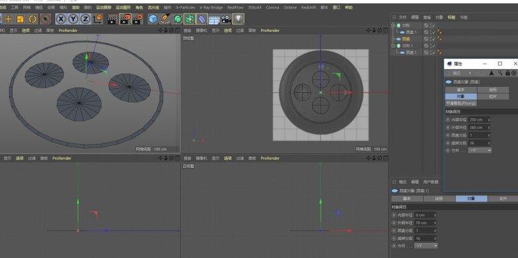Click the 旋转分段 16 input field
The height and width of the screenshot is (258, 518).
point(424,238)
